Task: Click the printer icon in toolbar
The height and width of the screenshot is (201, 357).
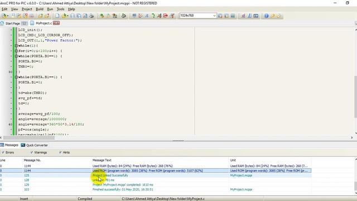Action: pyautogui.click(x=91, y=16)
